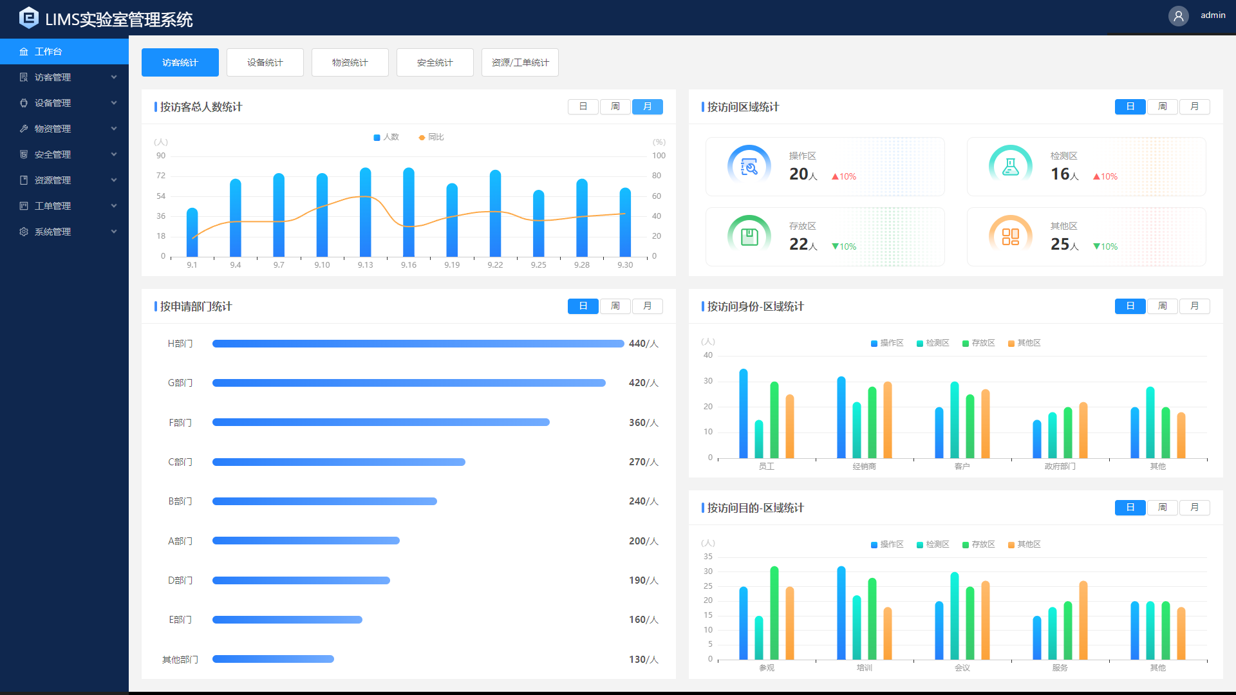Viewport: 1236px width, 695px height.
Task: Open the 资源/工单统计 tab
Action: tap(520, 62)
